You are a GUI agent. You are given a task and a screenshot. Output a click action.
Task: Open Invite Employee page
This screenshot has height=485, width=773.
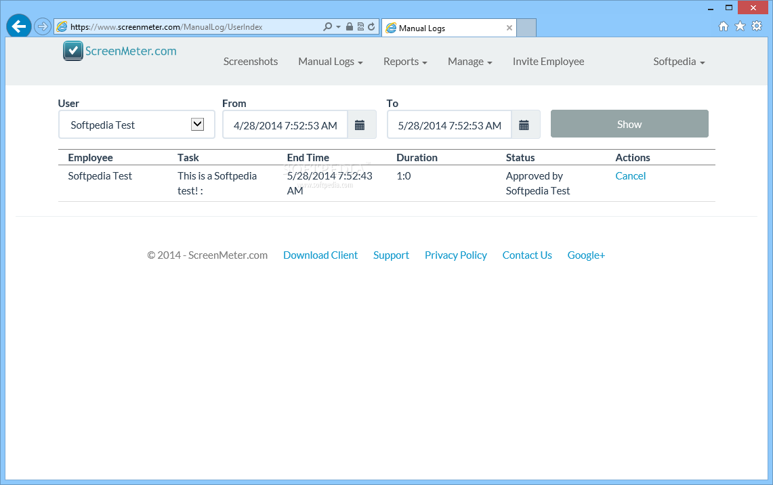pyautogui.click(x=548, y=62)
